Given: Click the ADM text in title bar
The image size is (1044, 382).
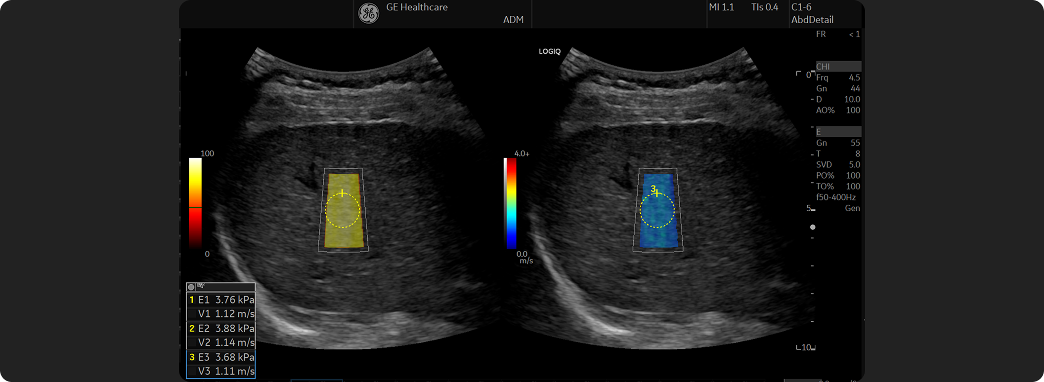Looking at the screenshot, I should coord(513,20).
